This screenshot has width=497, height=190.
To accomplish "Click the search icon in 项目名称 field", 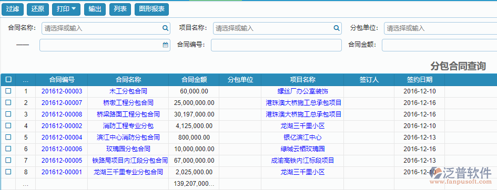I will point(336,28).
